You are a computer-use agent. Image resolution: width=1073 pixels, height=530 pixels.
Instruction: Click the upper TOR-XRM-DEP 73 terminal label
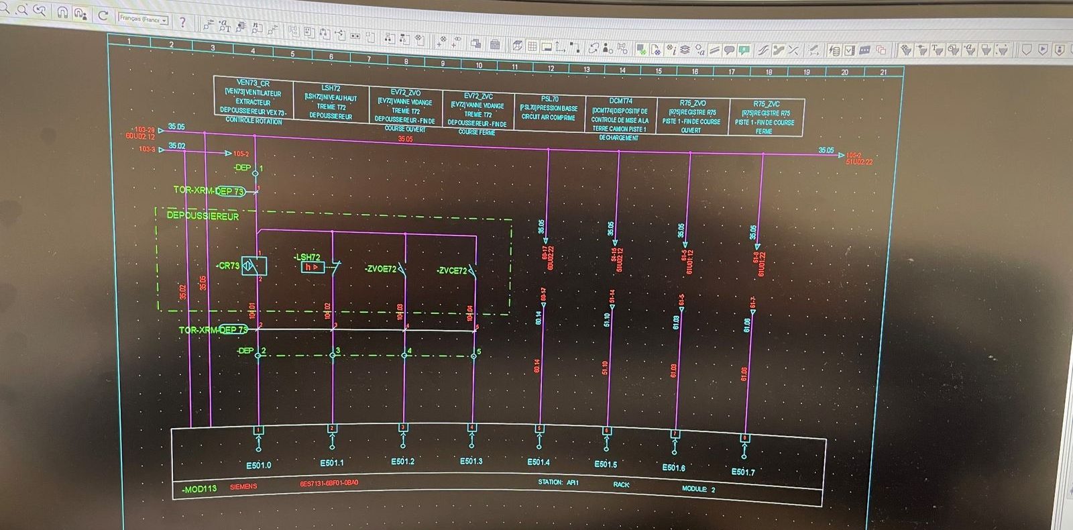tap(209, 191)
